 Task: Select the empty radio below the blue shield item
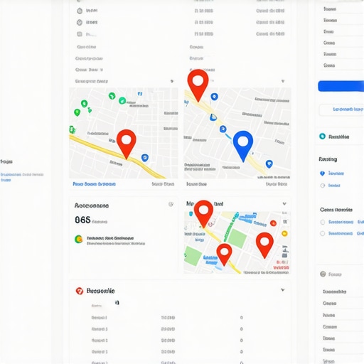click(x=323, y=186)
